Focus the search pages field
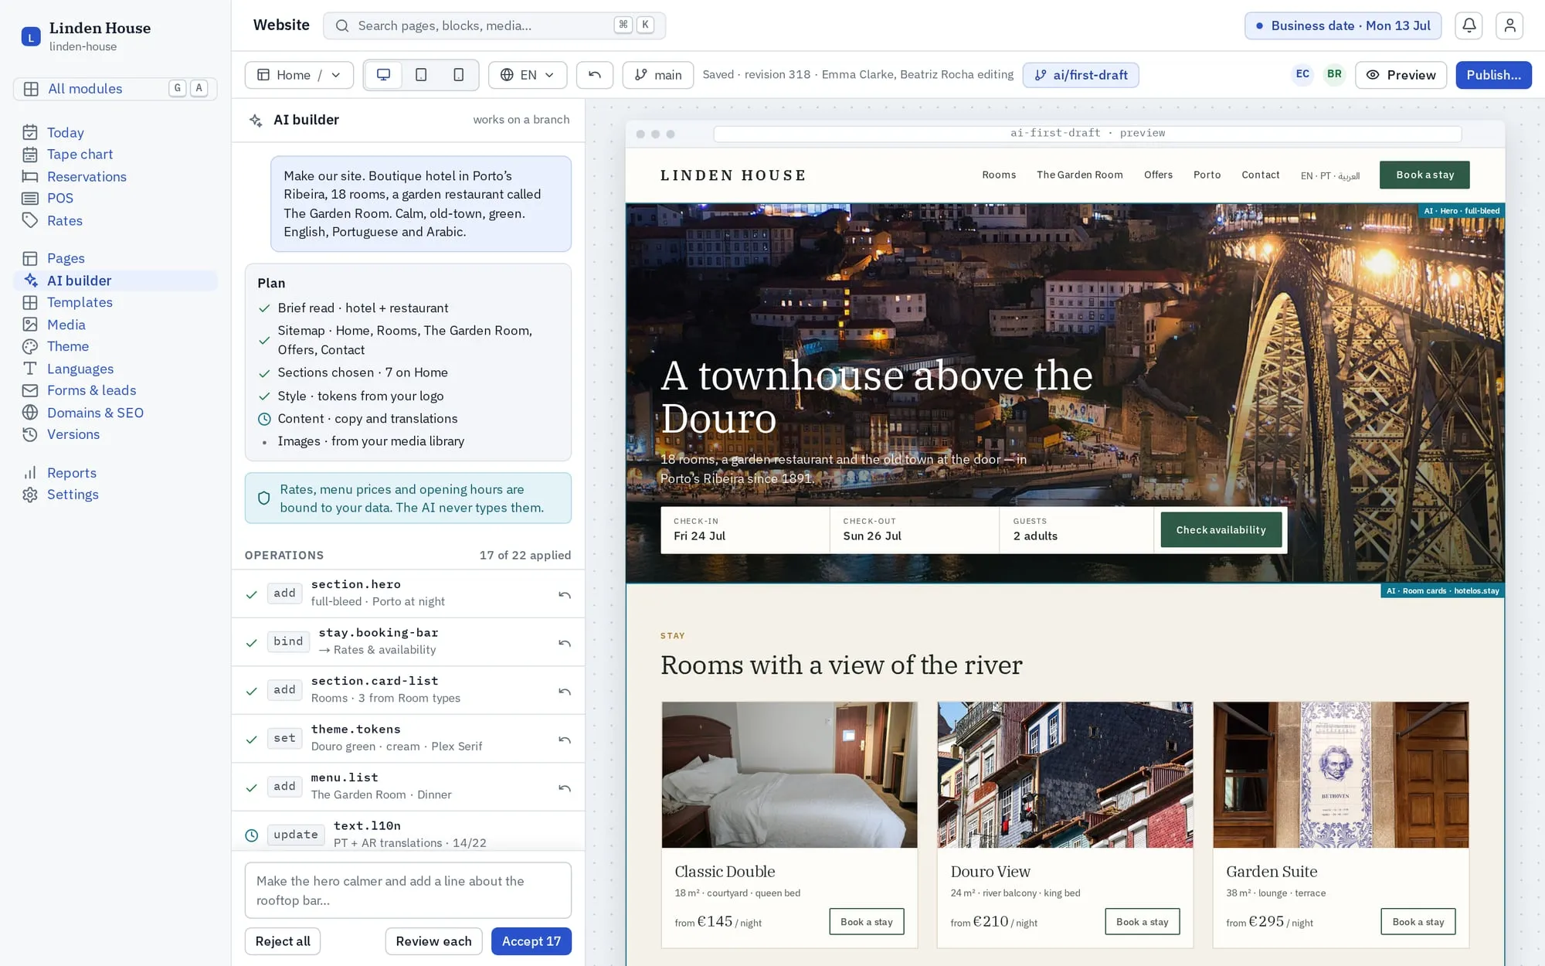This screenshot has width=1545, height=966. coord(494,26)
